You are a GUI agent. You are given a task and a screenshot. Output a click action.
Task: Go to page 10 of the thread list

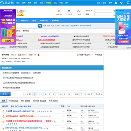click(x=69, y=94)
